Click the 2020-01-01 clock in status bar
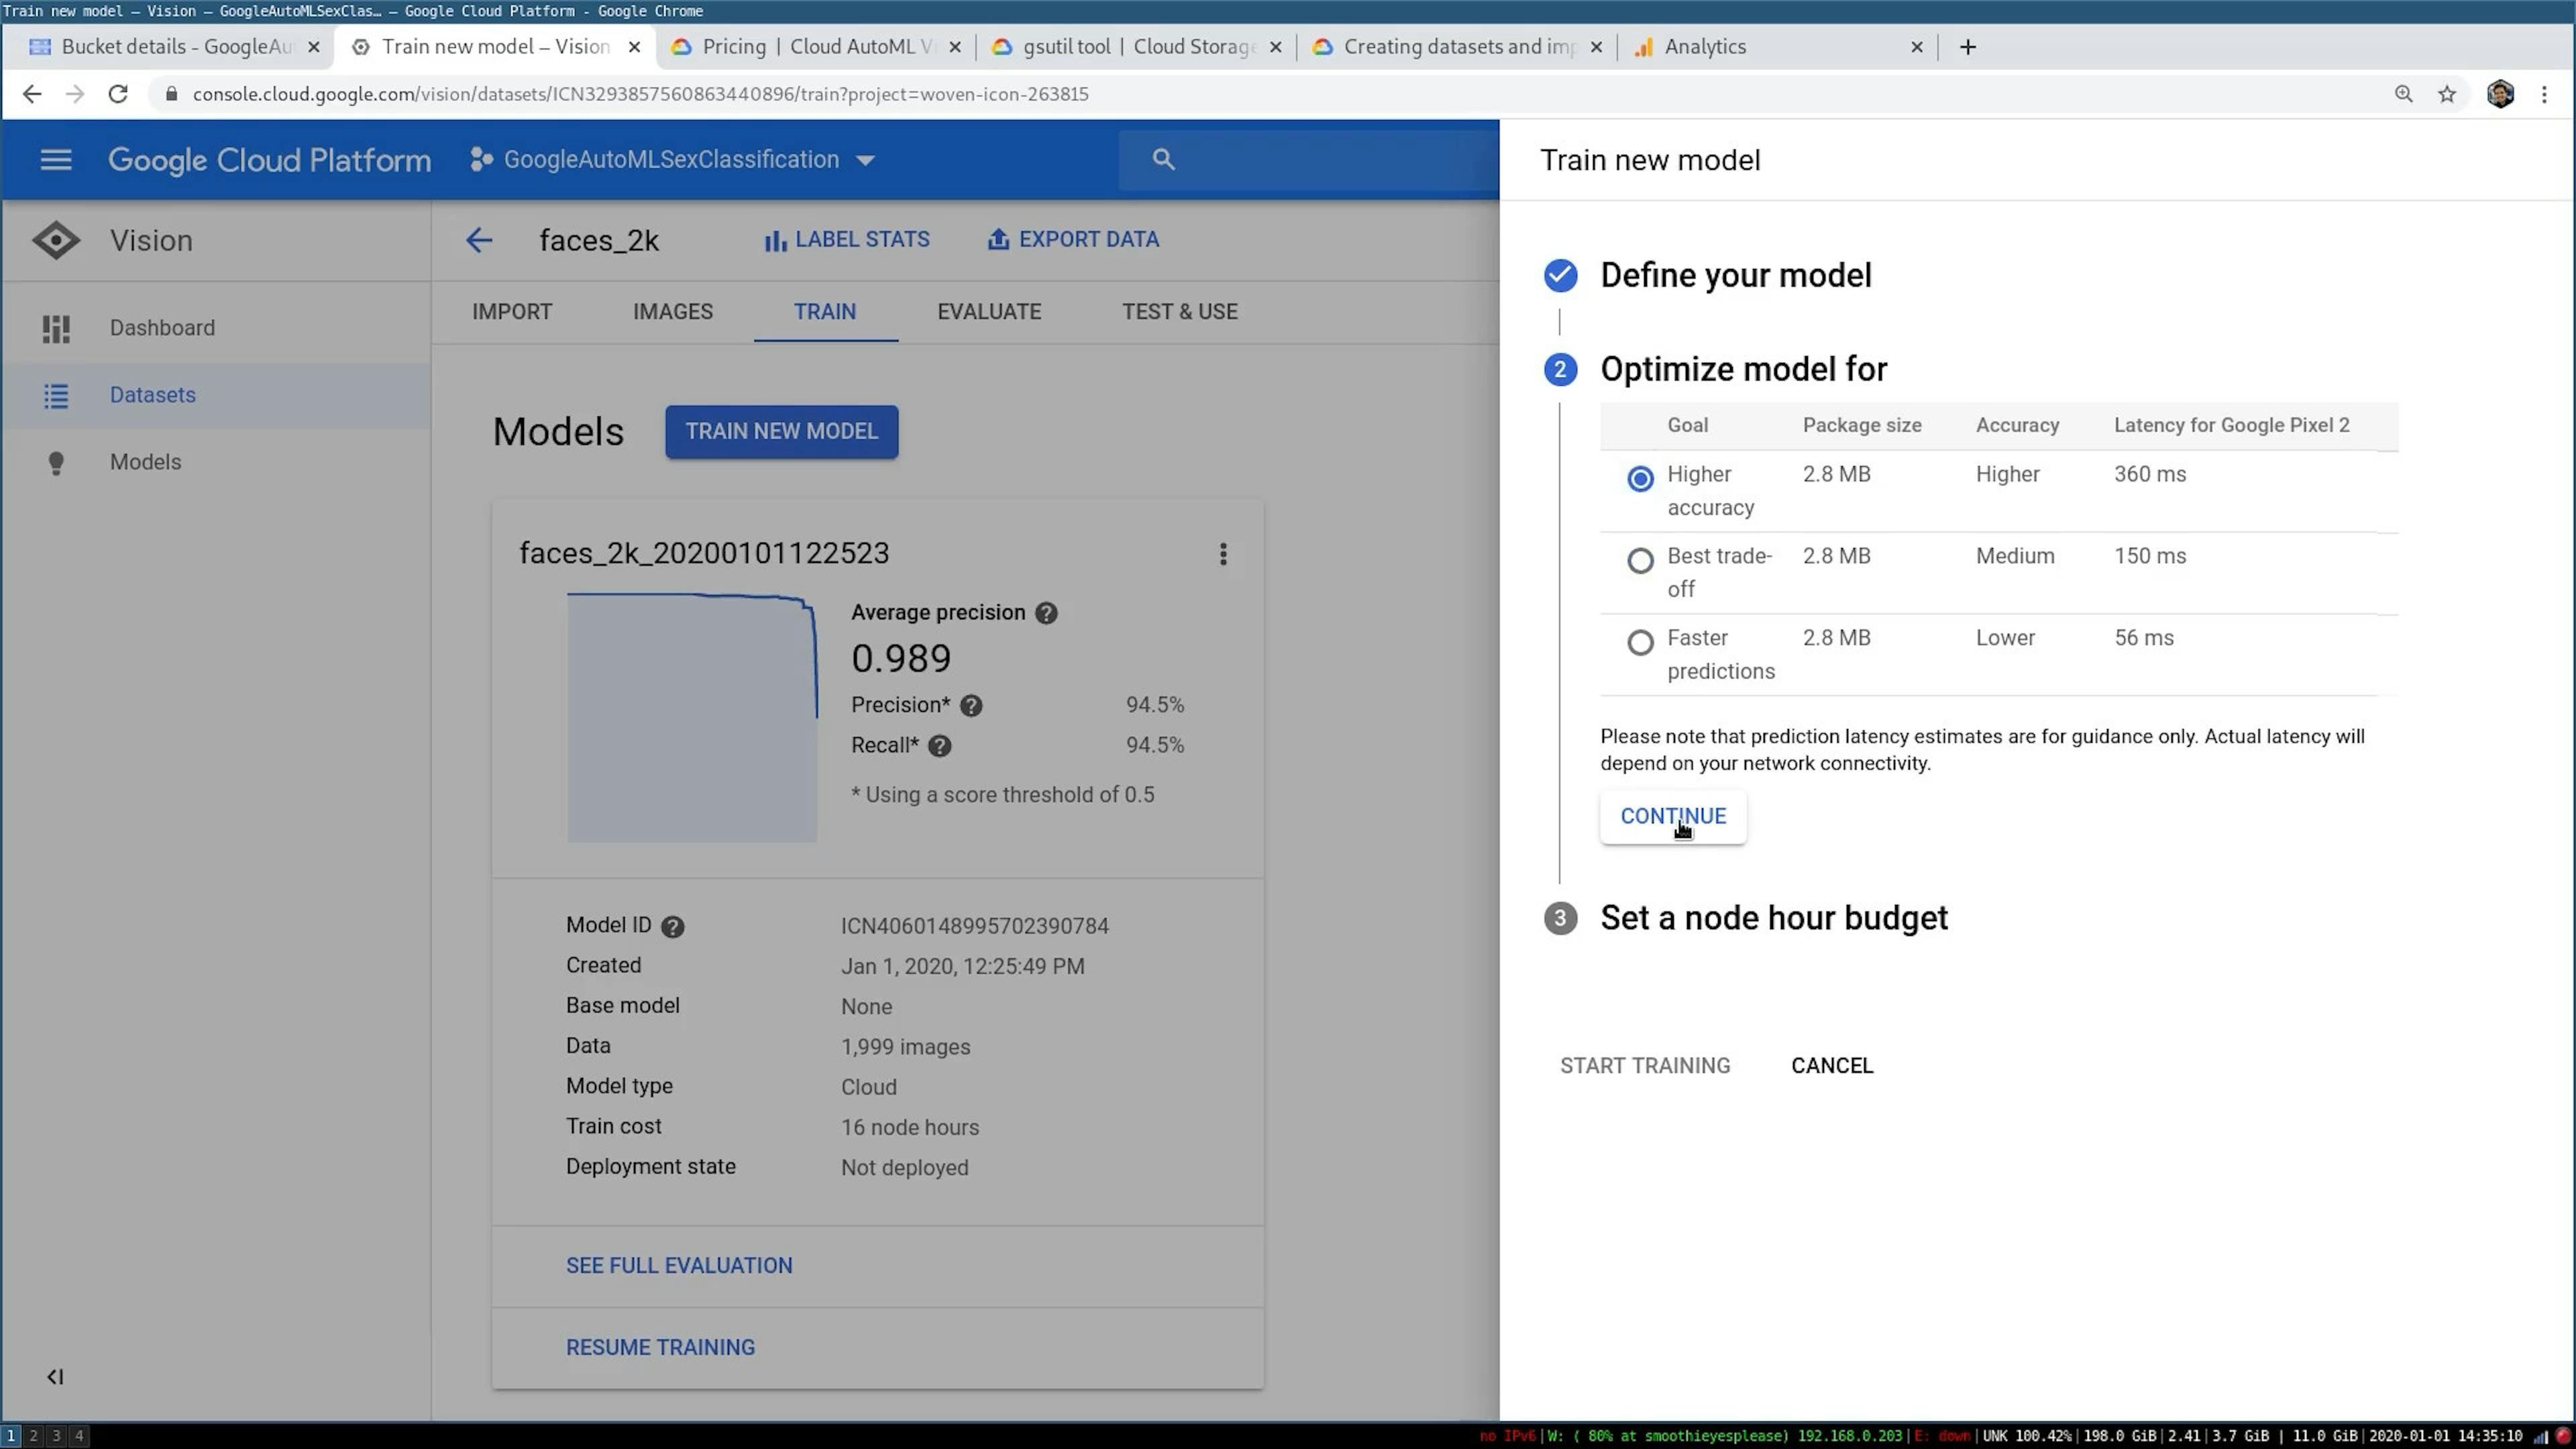 [x=2445, y=1437]
